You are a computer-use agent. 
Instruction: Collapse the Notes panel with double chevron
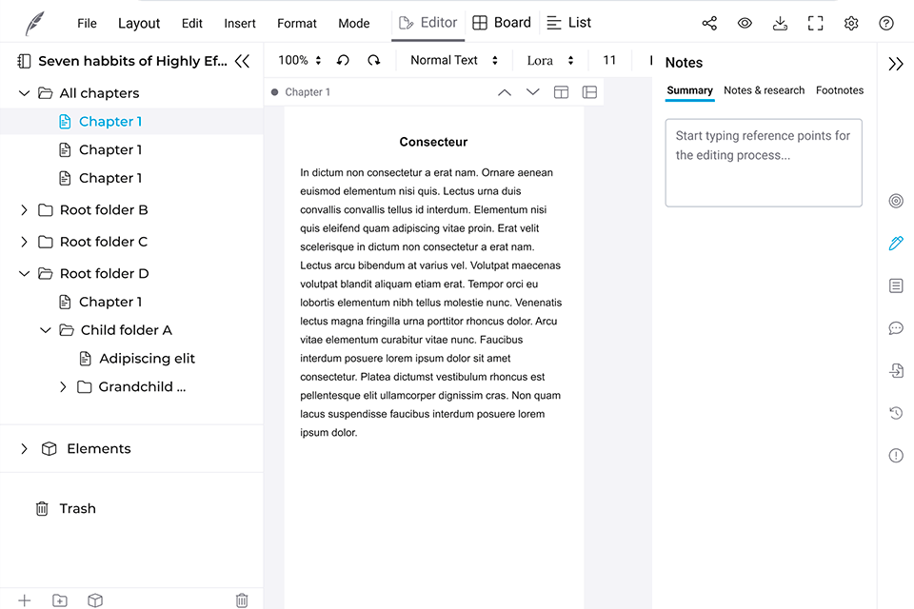click(896, 64)
